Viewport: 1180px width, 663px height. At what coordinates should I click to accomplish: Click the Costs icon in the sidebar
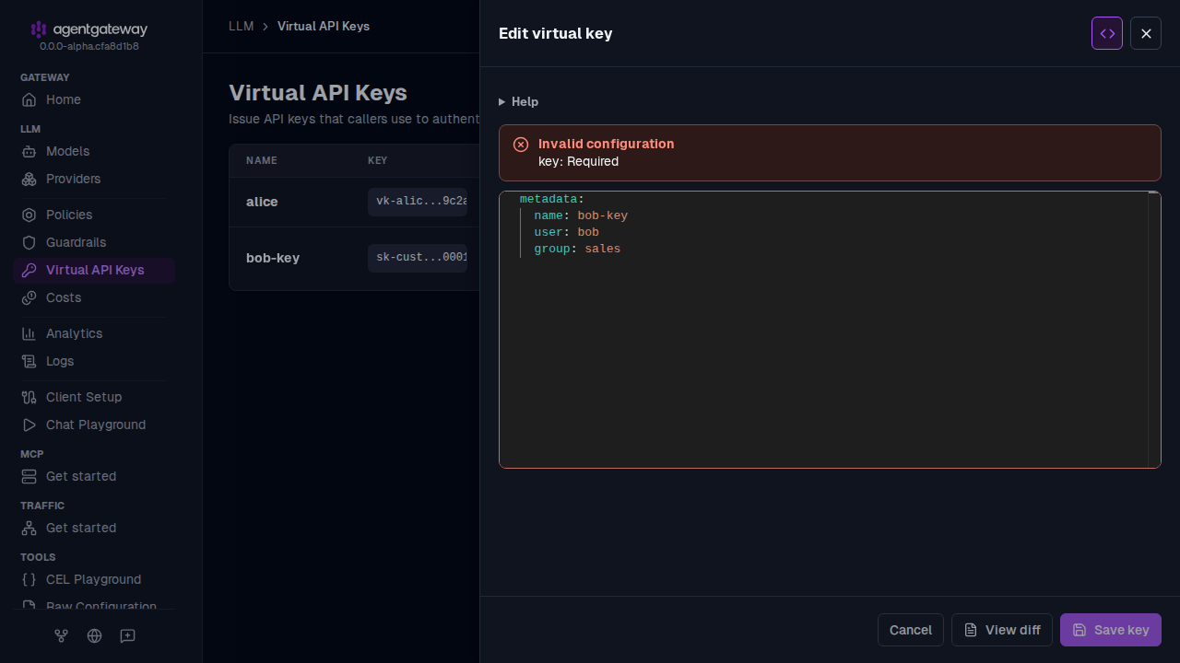point(29,297)
